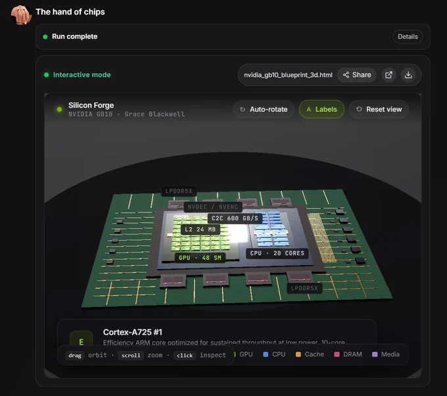Click the purple Media legend swatch
The width and height of the screenshot is (447, 396).
(375, 355)
